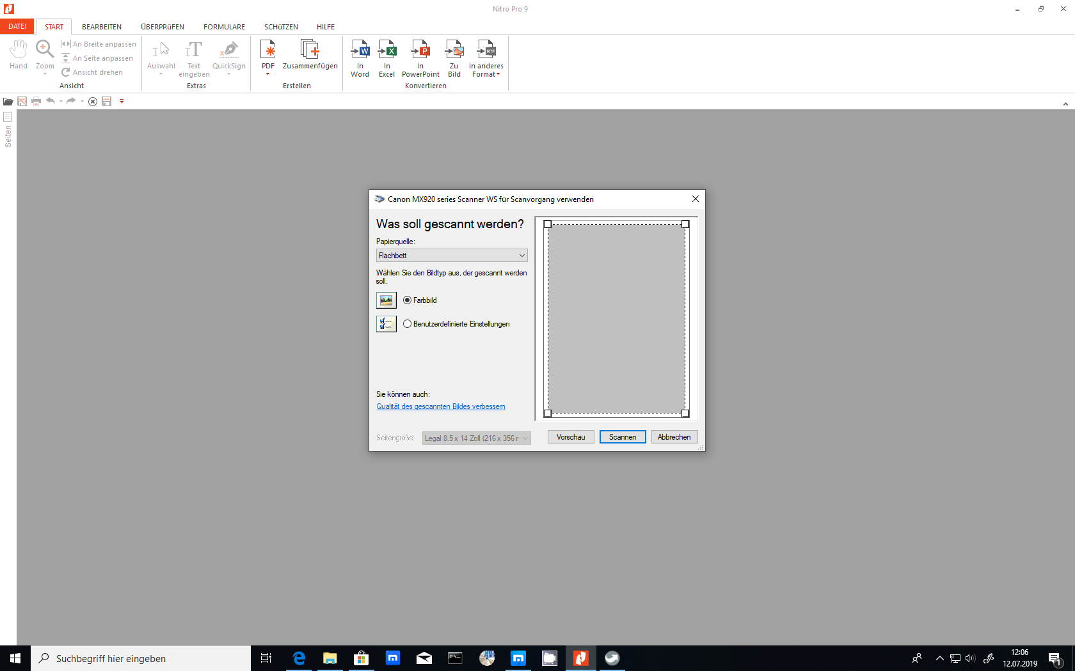This screenshot has width=1075, height=671.
Task: Click the undo arrow
Action: click(x=51, y=101)
